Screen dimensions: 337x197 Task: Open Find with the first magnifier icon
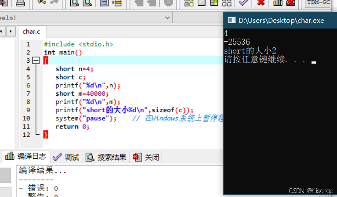74,3
